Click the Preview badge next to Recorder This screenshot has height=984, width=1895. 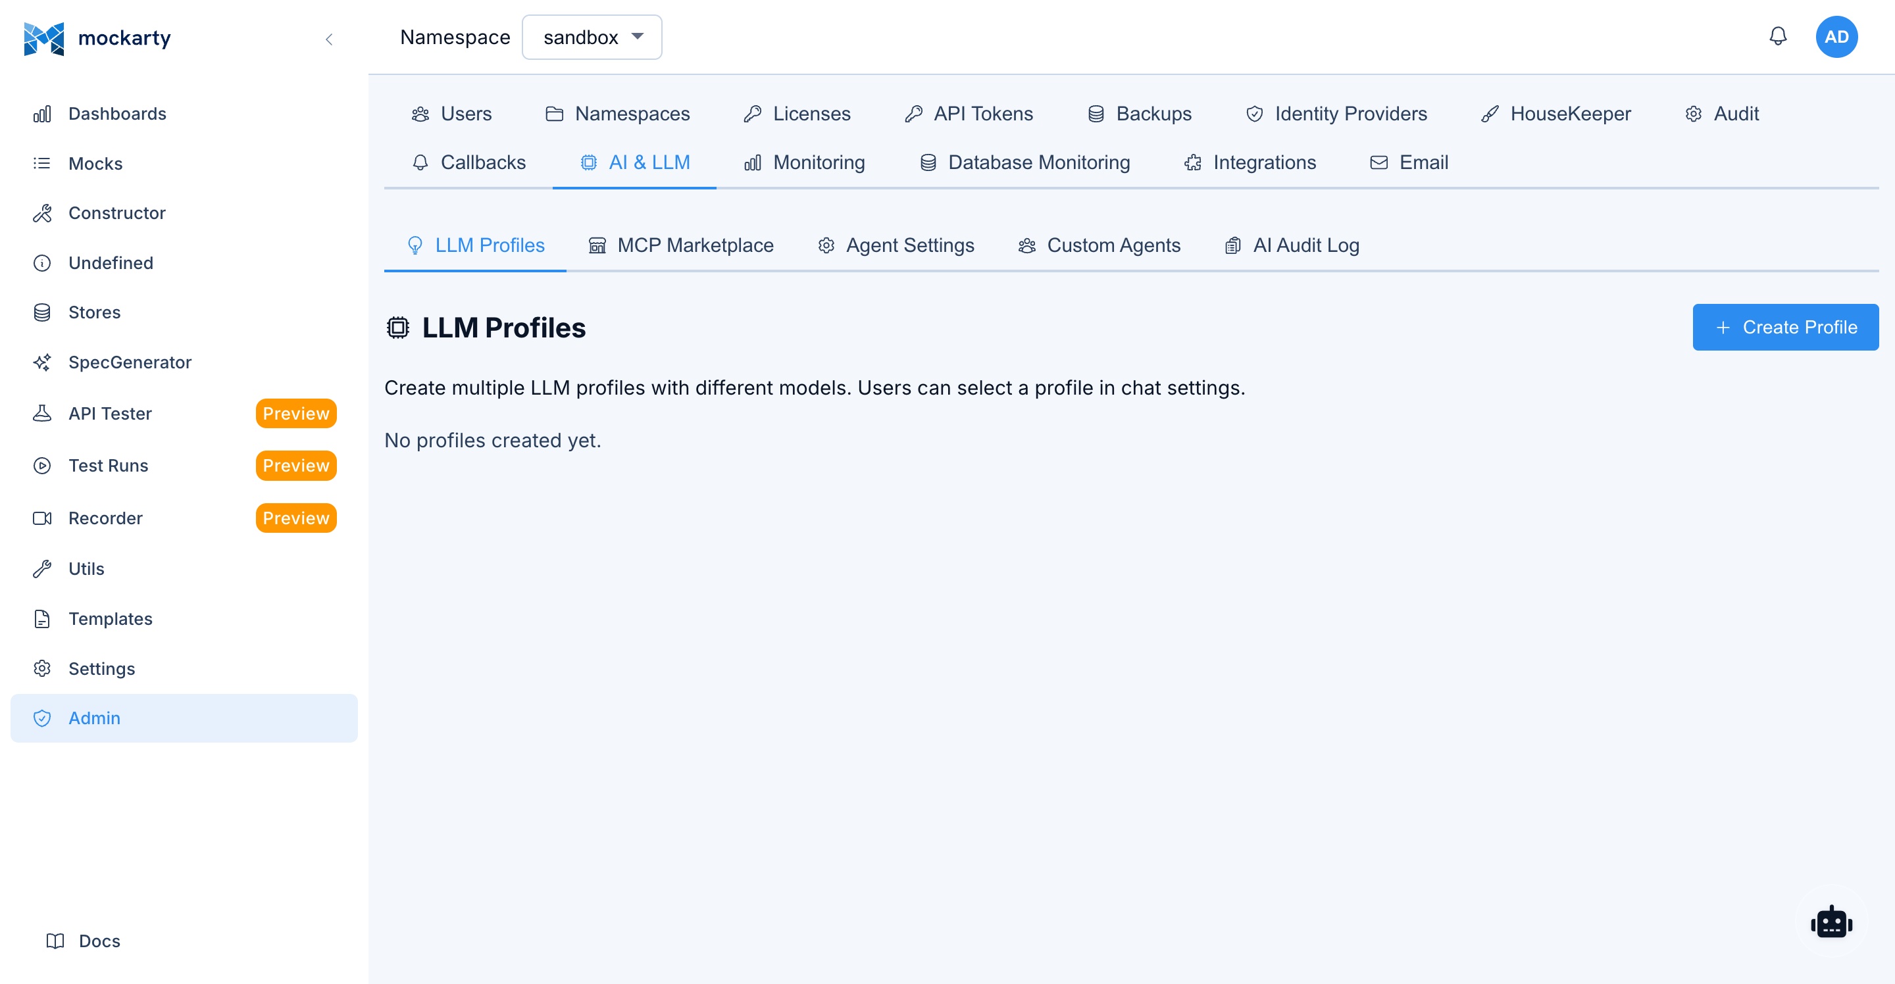[x=295, y=518]
